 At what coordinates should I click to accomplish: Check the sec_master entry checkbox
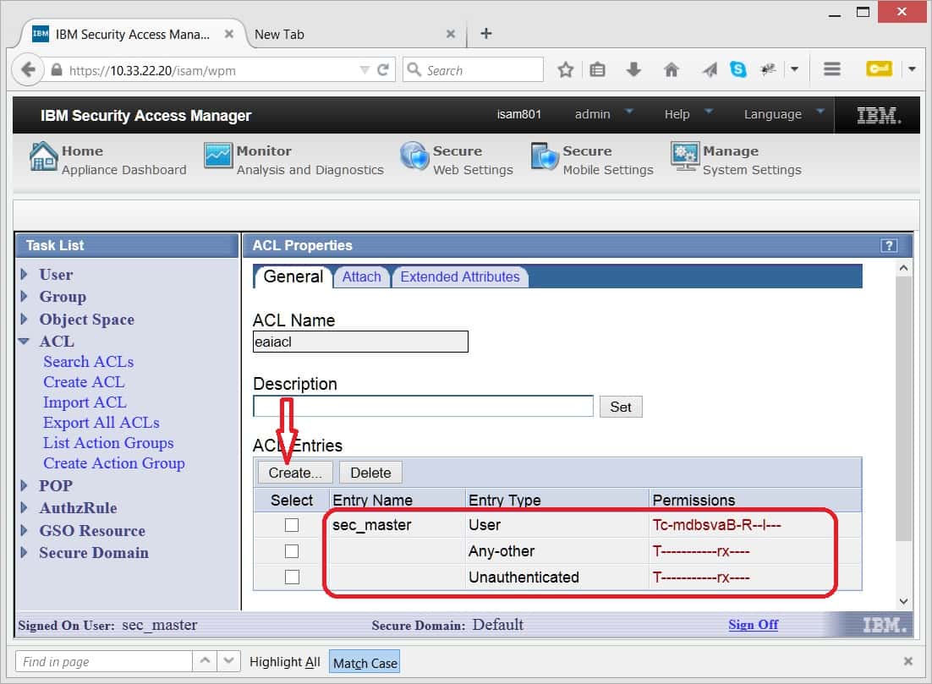click(x=291, y=525)
